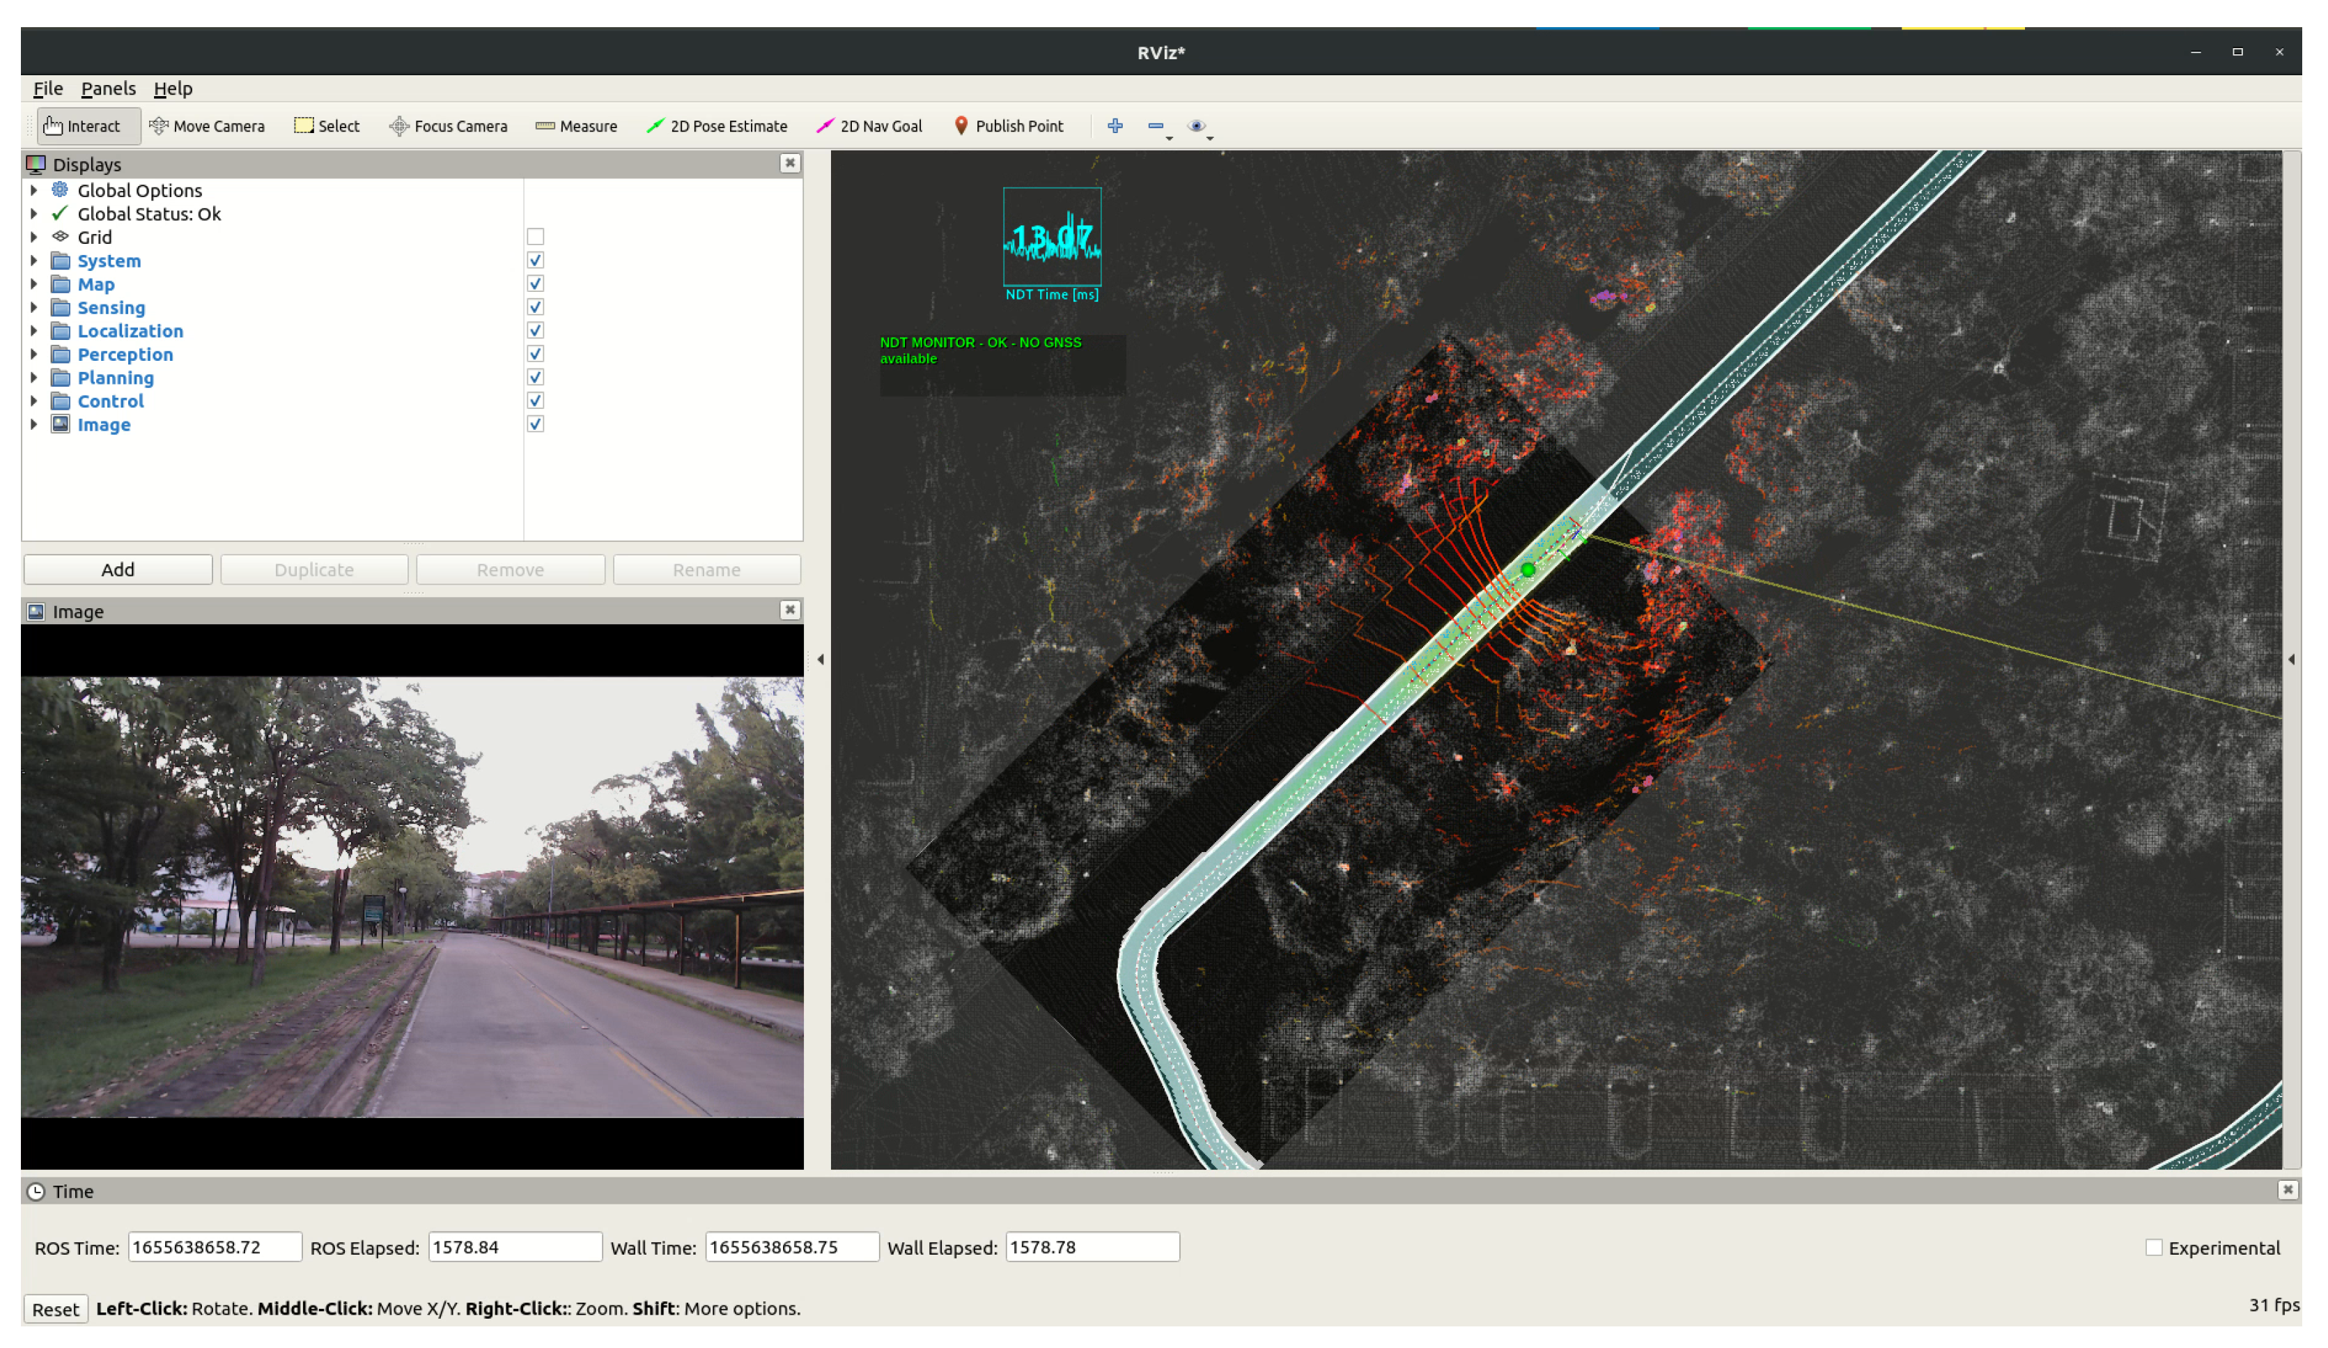This screenshot has height=1348, width=2328.
Task: Close the Image panel
Action: [790, 611]
